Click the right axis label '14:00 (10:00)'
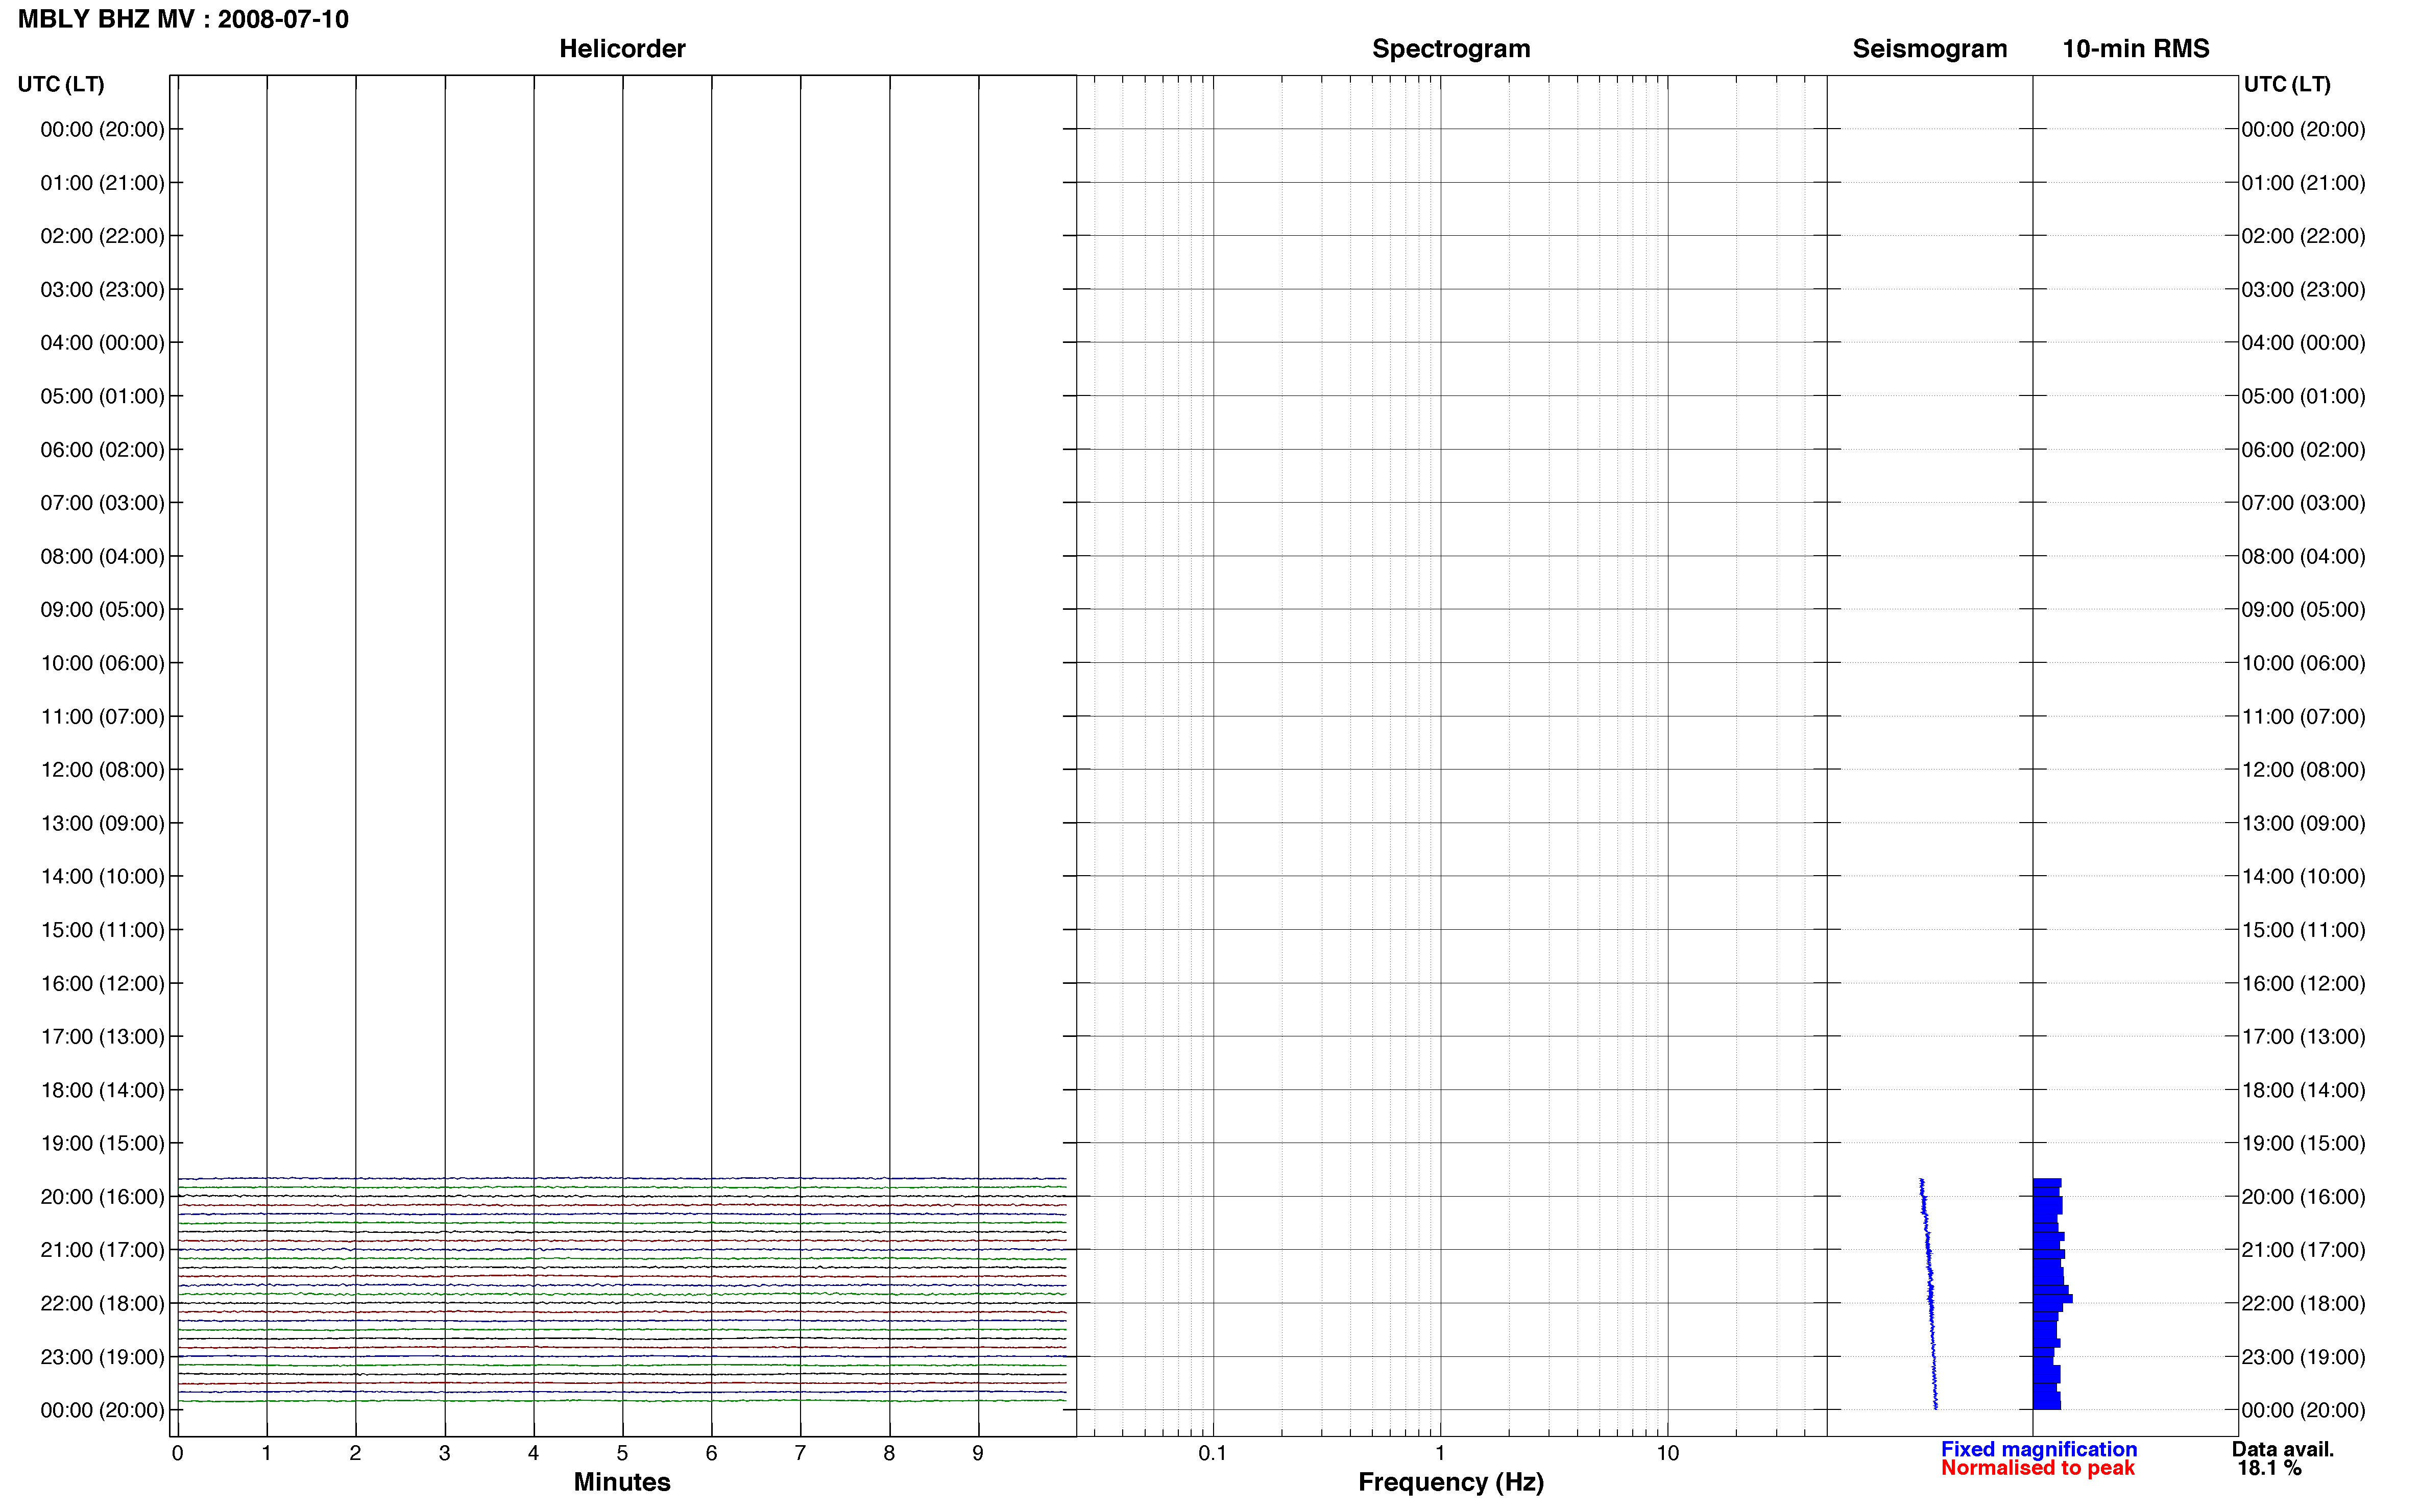Viewport: 2420px width, 1512px height. tap(2303, 877)
